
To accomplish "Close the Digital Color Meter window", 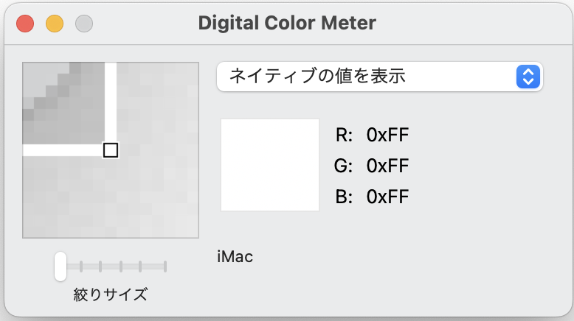I will click(26, 24).
